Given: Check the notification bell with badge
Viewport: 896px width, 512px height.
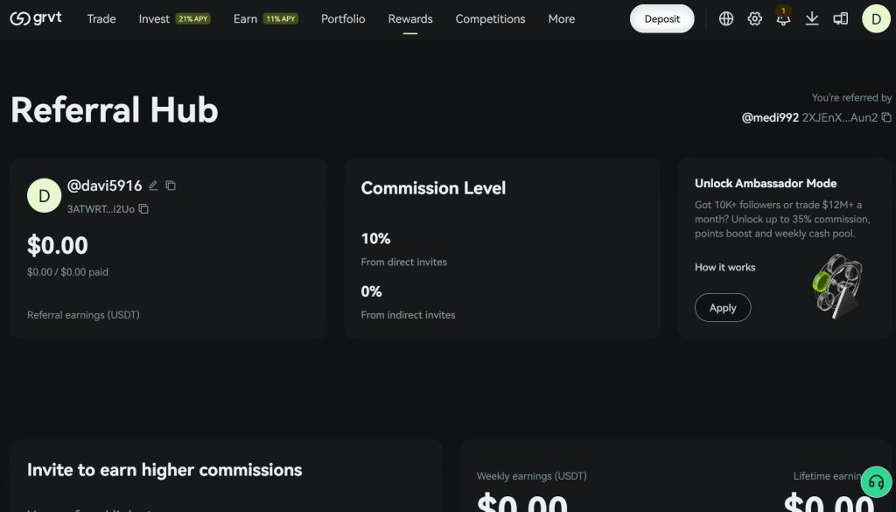Looking at the screenshot, I should pyautogui.click(x=782, y=19).
